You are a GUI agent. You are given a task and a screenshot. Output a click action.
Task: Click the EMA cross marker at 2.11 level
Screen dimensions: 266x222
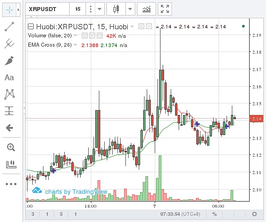(x=54, y=170)
